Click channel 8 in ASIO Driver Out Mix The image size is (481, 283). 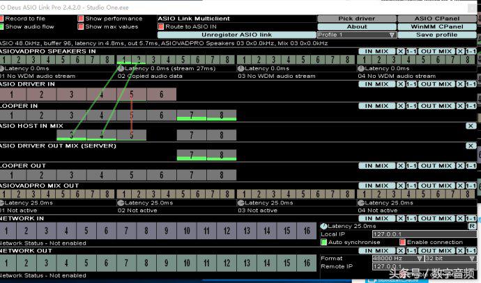click(x=221, y=154)
